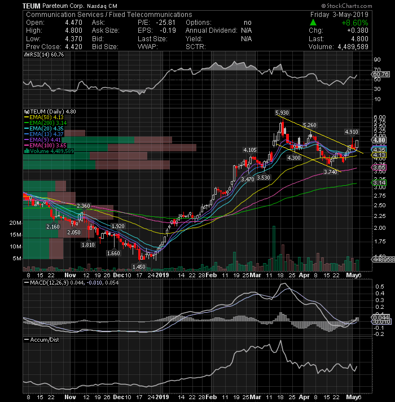Click the green EMA(200) 3.14 legend entry
395x402 pixels.
click(48, 123)
